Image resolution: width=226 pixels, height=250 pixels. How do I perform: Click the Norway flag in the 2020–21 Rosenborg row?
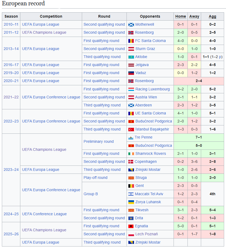point(131,81)
